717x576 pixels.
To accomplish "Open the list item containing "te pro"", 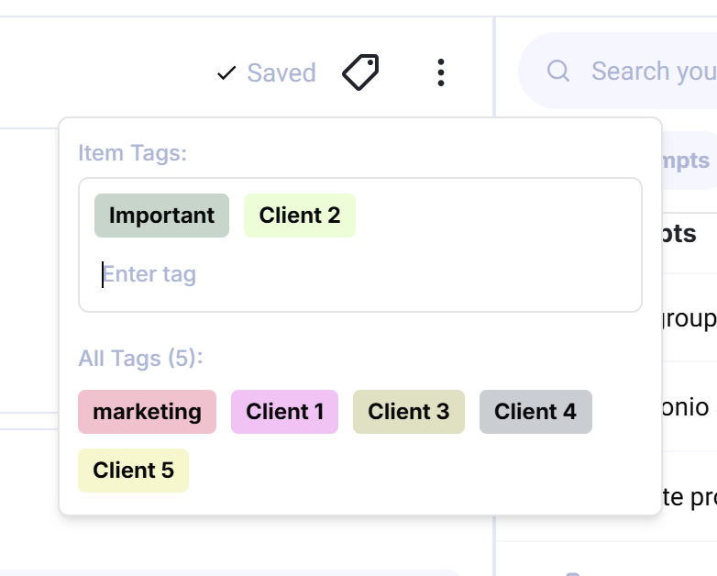I will pyautogui.click(x=688, y=497).
